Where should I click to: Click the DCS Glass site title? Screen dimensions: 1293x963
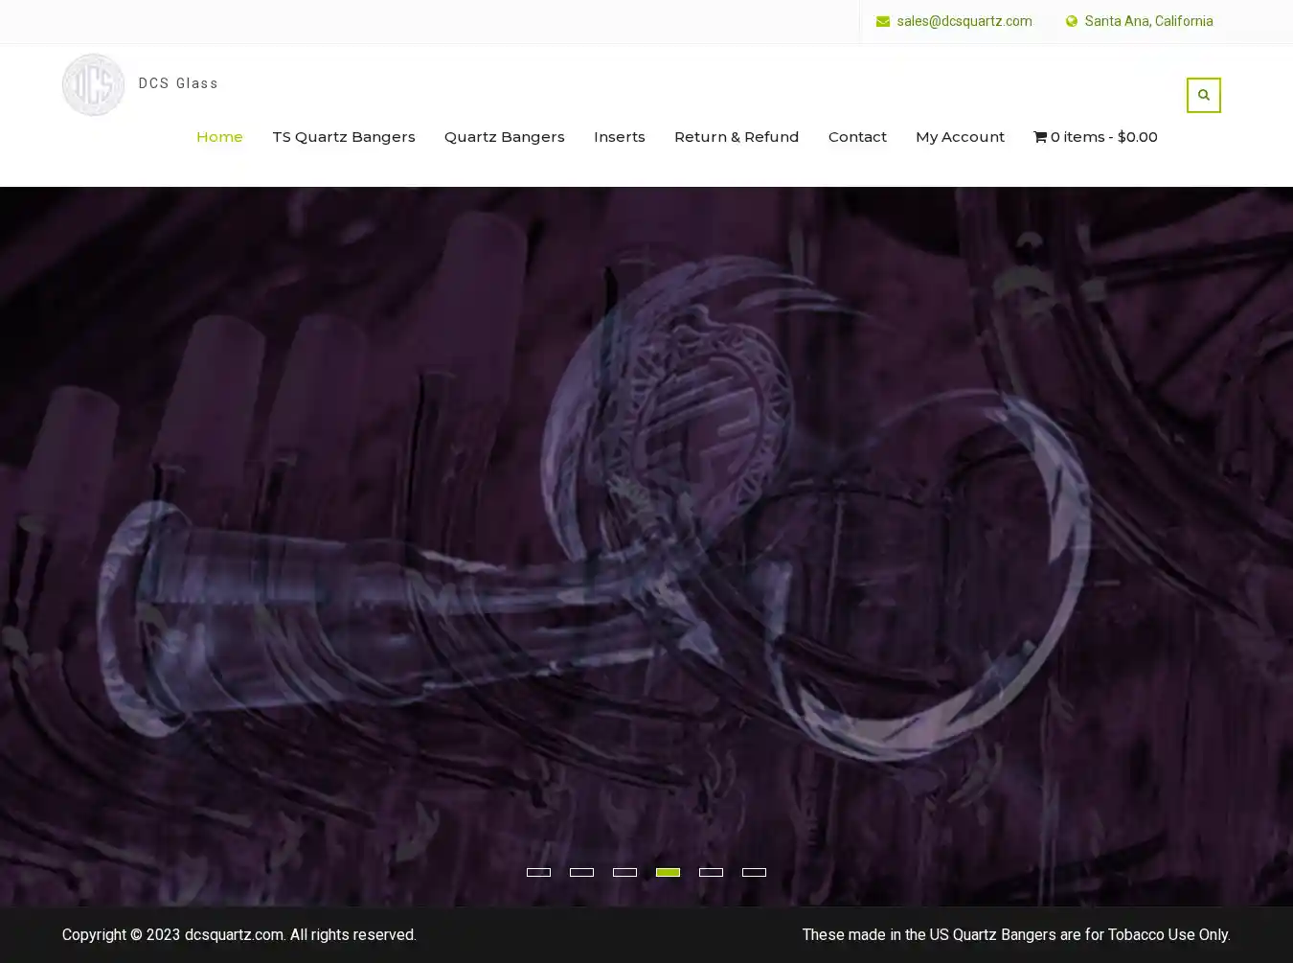coord(178,83)
